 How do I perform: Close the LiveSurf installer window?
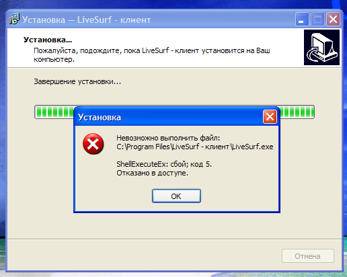pos(333,19)
